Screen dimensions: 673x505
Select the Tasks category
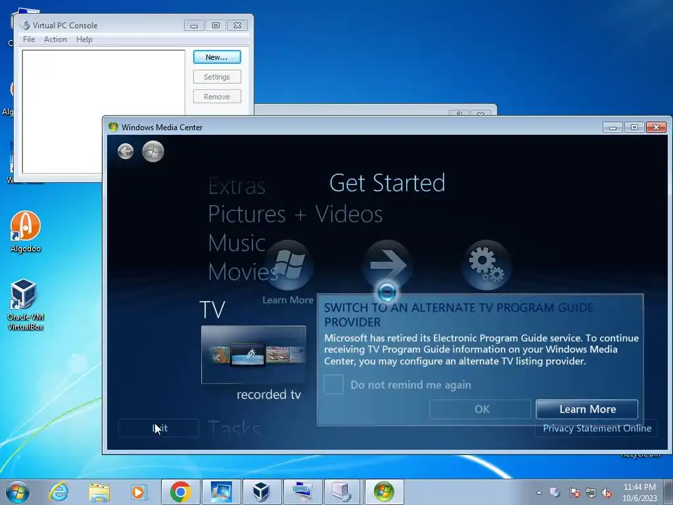coord(235,428)
